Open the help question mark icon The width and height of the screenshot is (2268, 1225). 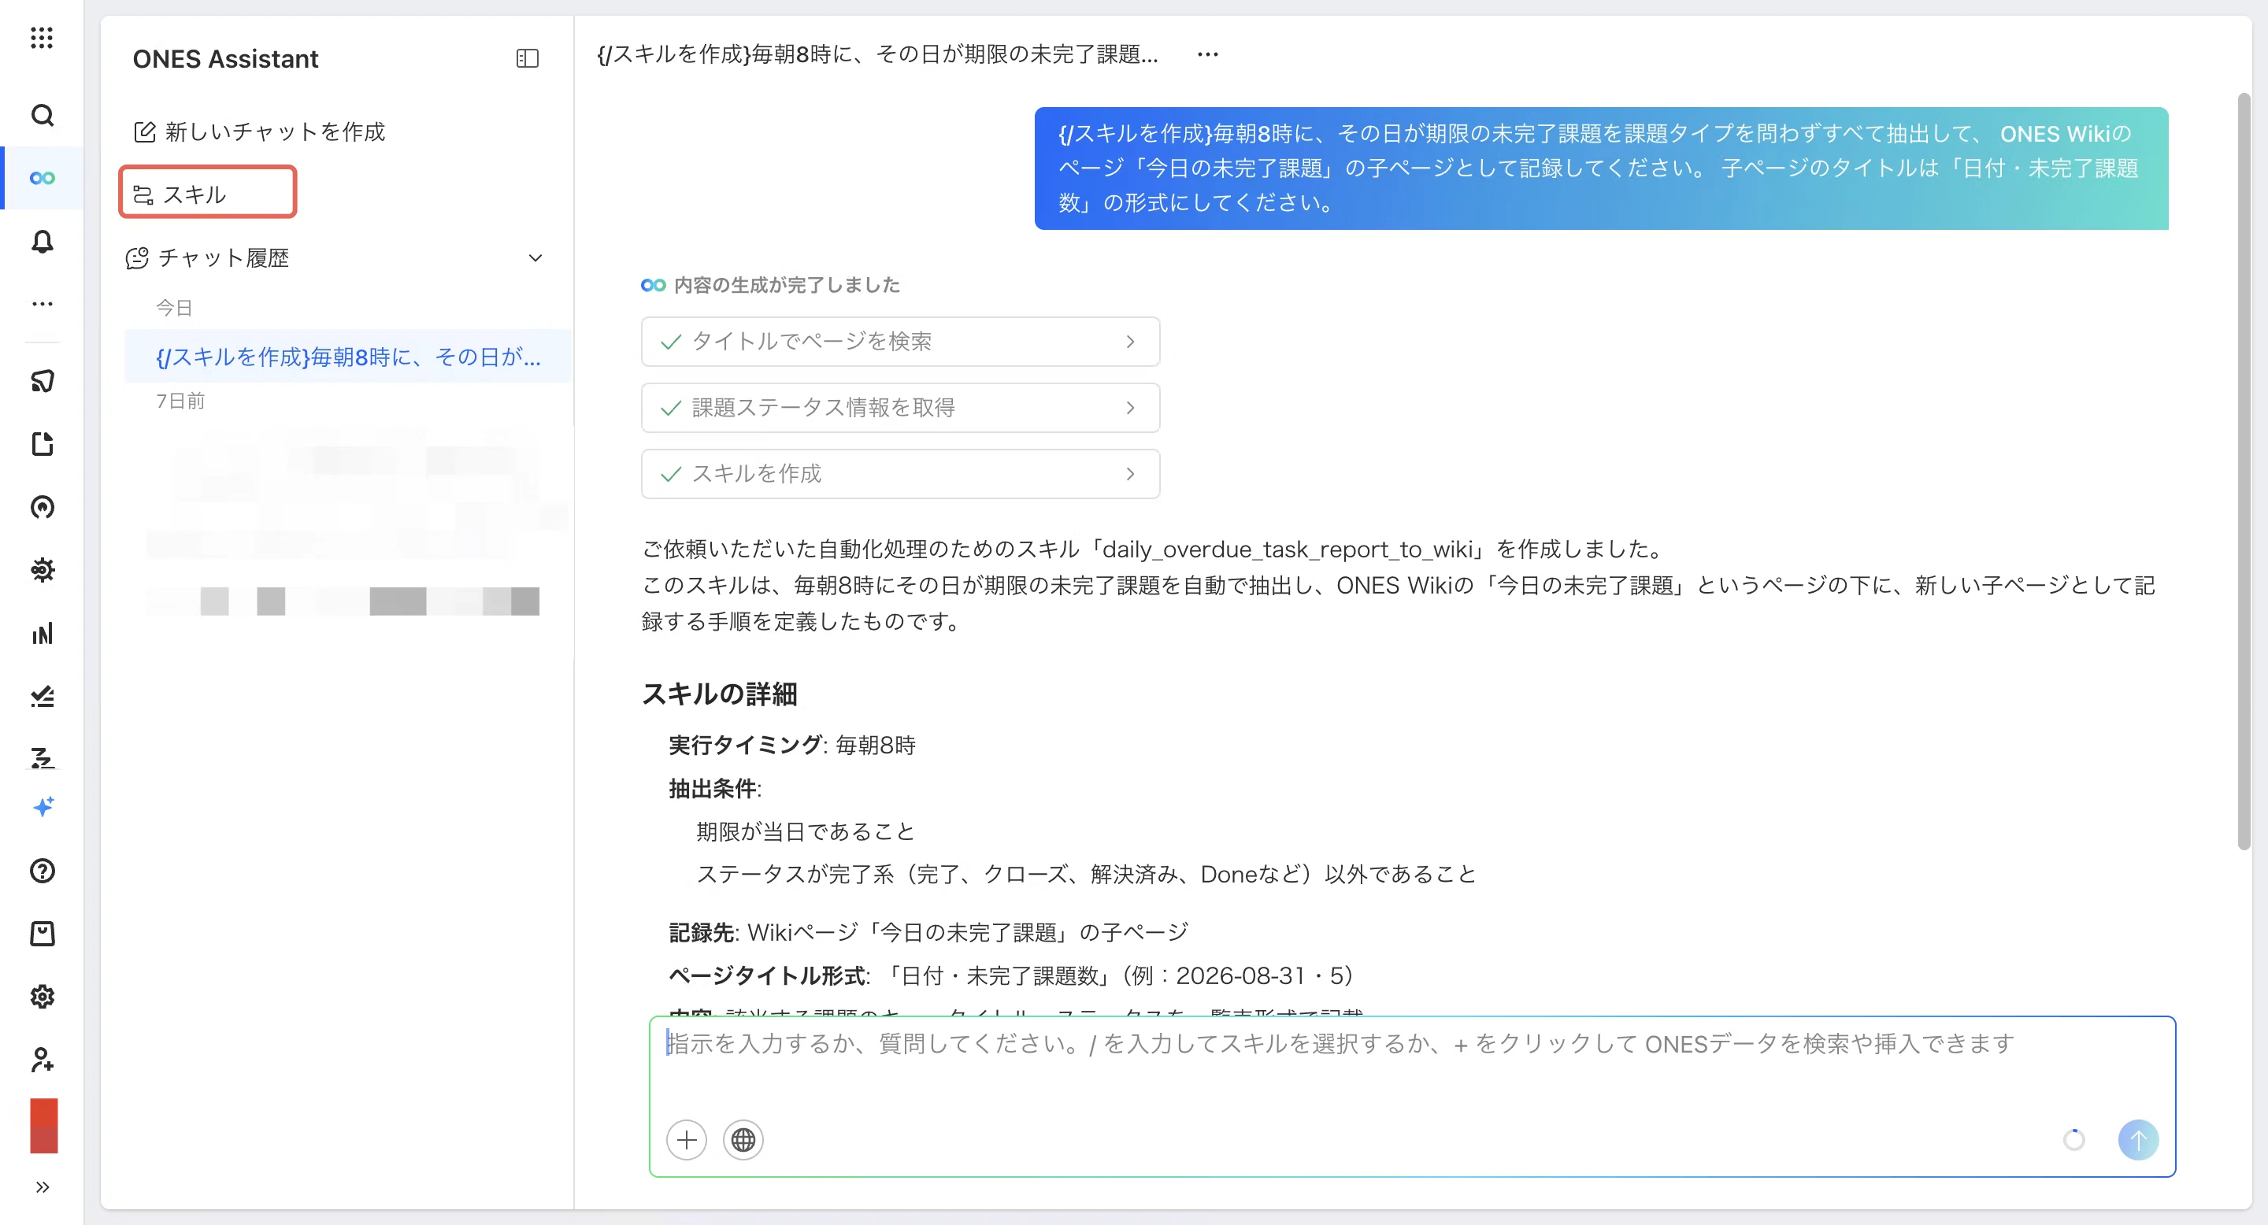(x=43, y=871)
